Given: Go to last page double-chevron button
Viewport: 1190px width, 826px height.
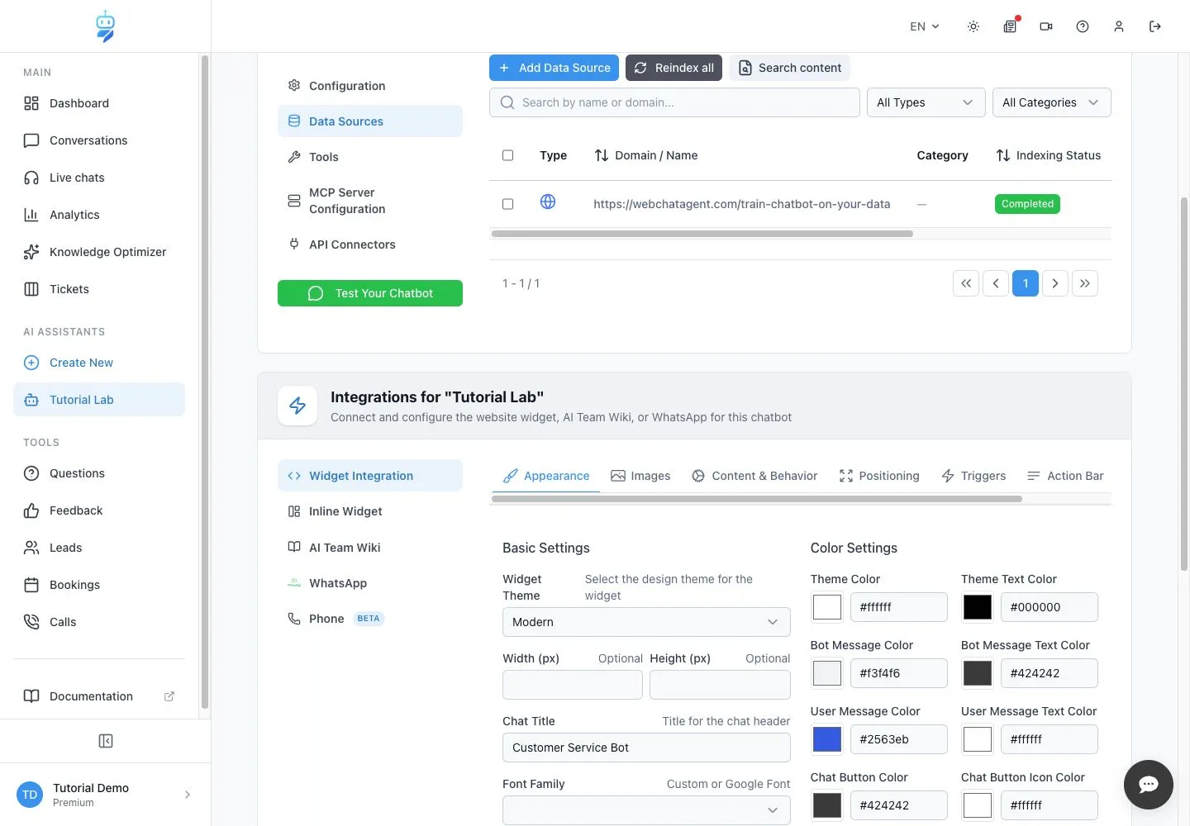Looking at the screenshot, I should [1085, 283].
